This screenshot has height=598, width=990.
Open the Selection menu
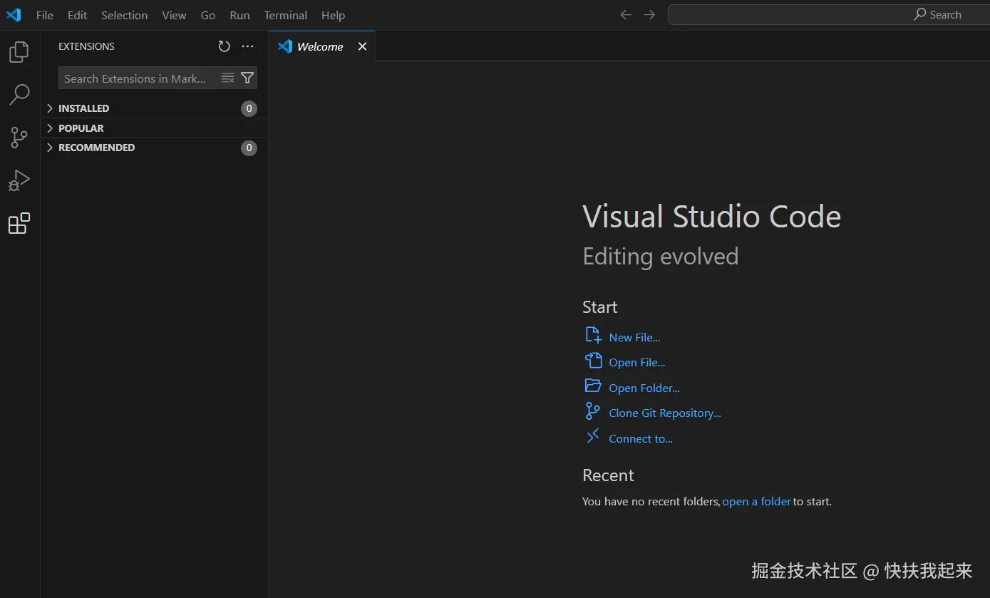point(124,15)
